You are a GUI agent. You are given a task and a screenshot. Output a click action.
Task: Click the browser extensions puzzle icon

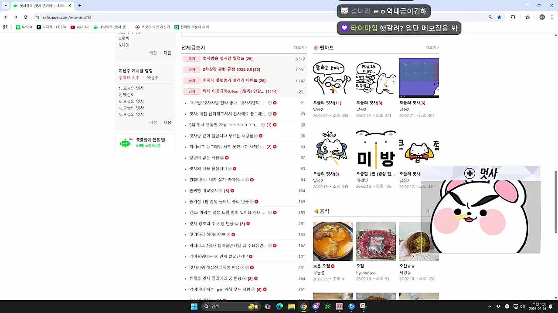pyautogui.click(x=513, y=17)
